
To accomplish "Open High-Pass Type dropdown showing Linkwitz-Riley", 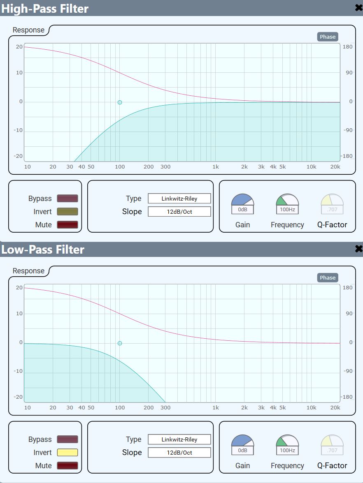I will pos(179,199).
